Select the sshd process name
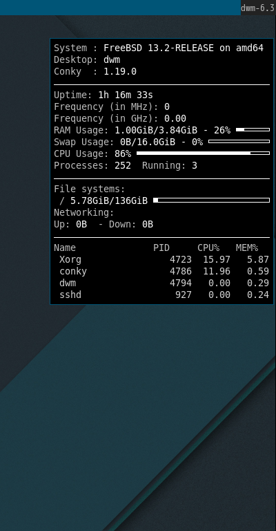This screenshot has width=276, height=531. [x=70, y=295]
